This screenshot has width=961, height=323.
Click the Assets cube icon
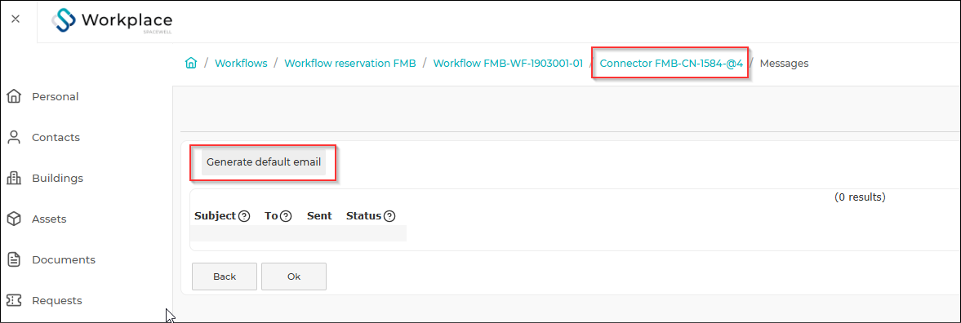pos(14,219)
